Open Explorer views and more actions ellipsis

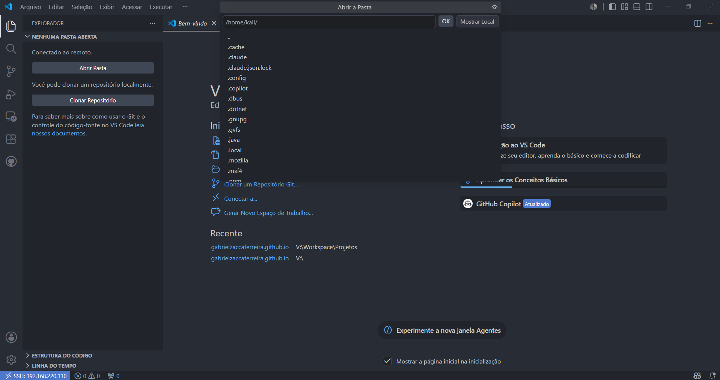(152, 23)
